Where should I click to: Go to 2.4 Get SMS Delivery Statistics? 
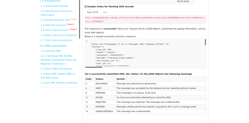click(59, 83)
